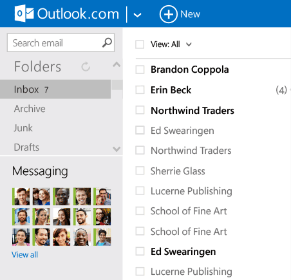Open the app switcher chevron beside Outlook.com
The image size is (291, 280).
(137, 15)
